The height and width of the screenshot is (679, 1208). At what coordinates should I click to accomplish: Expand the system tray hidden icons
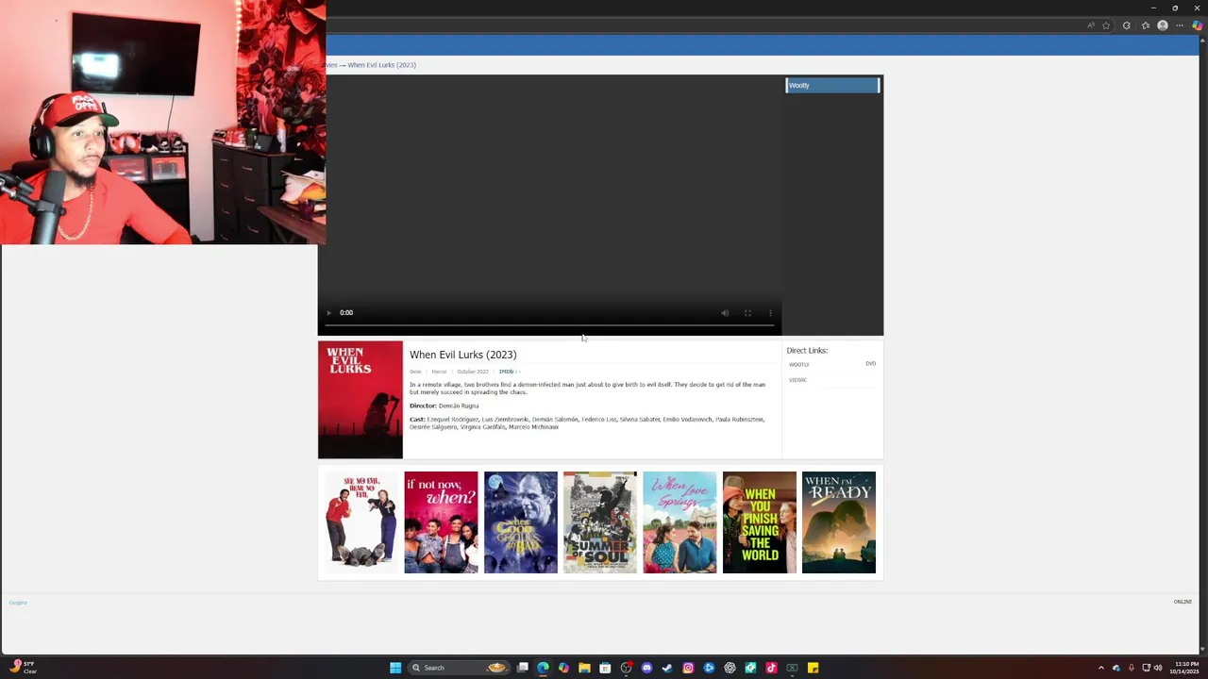click(x=1100, y=668)
